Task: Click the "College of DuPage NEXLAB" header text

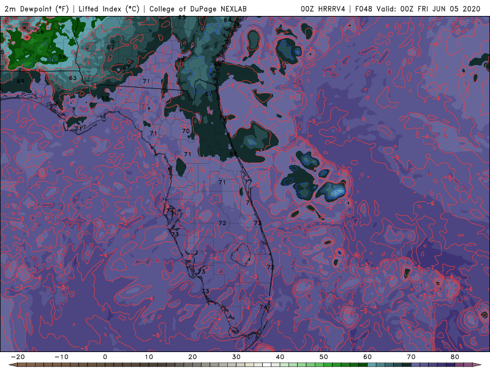Action: [x=198, y=9]
